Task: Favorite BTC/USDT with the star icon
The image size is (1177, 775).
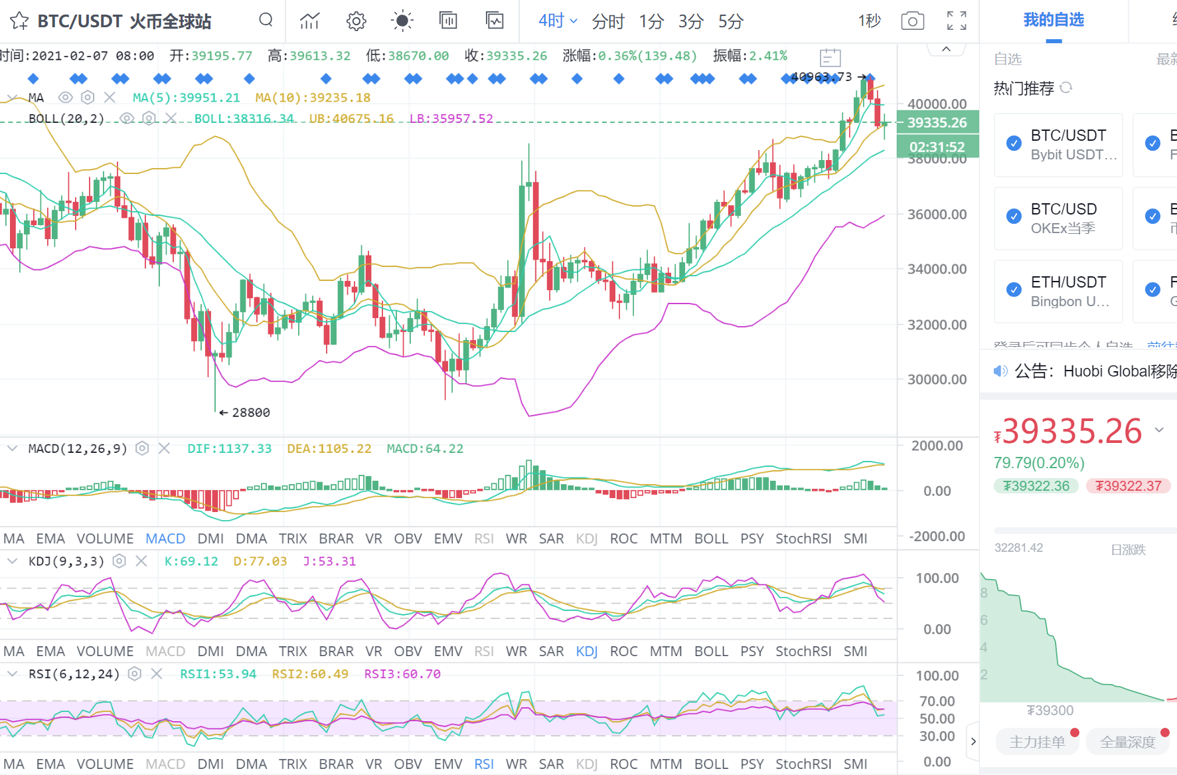Action: [19, 21]
